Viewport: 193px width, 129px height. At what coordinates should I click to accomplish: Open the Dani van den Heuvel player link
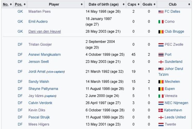[x=45, y=31]
